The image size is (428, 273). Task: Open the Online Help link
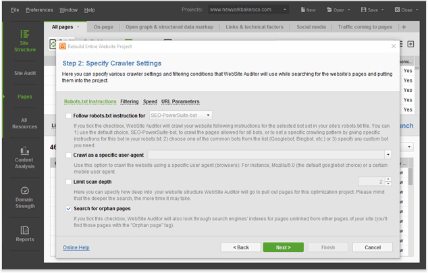[x=76, y=247]
